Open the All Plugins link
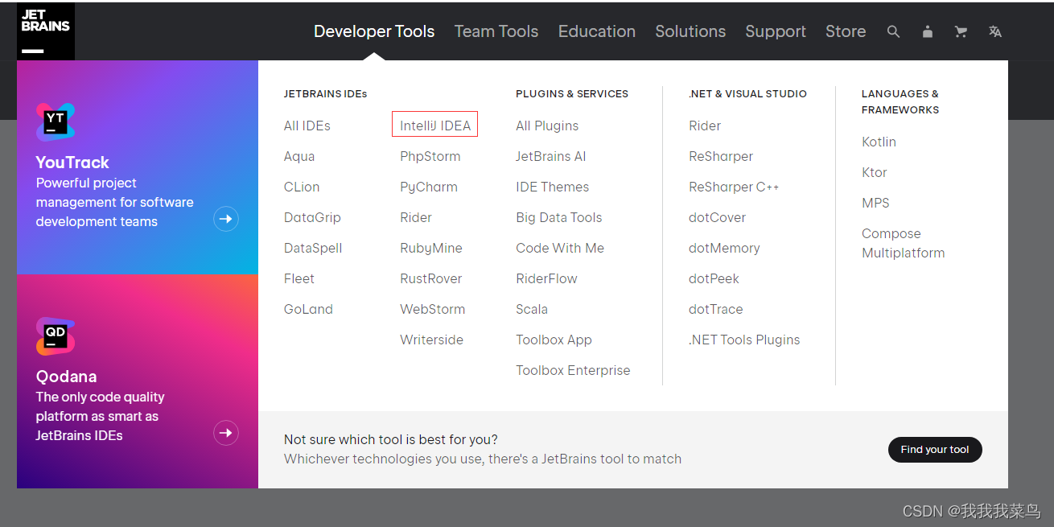This screenshot has width=1054, height=527. [547, 126]
